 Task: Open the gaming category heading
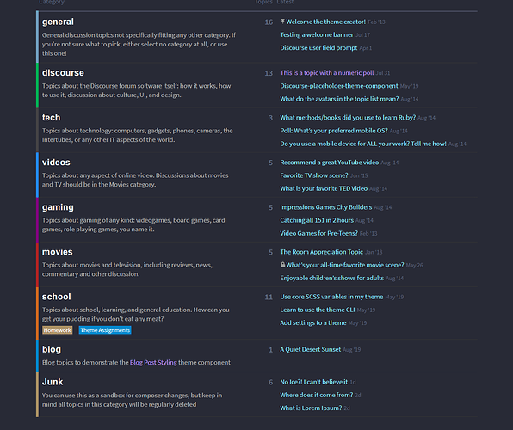click(58, 207)
